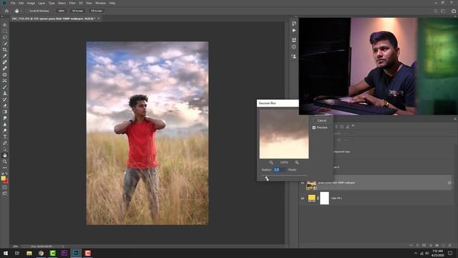
Task: Open the Filter menu
Action: pos(72,3)
